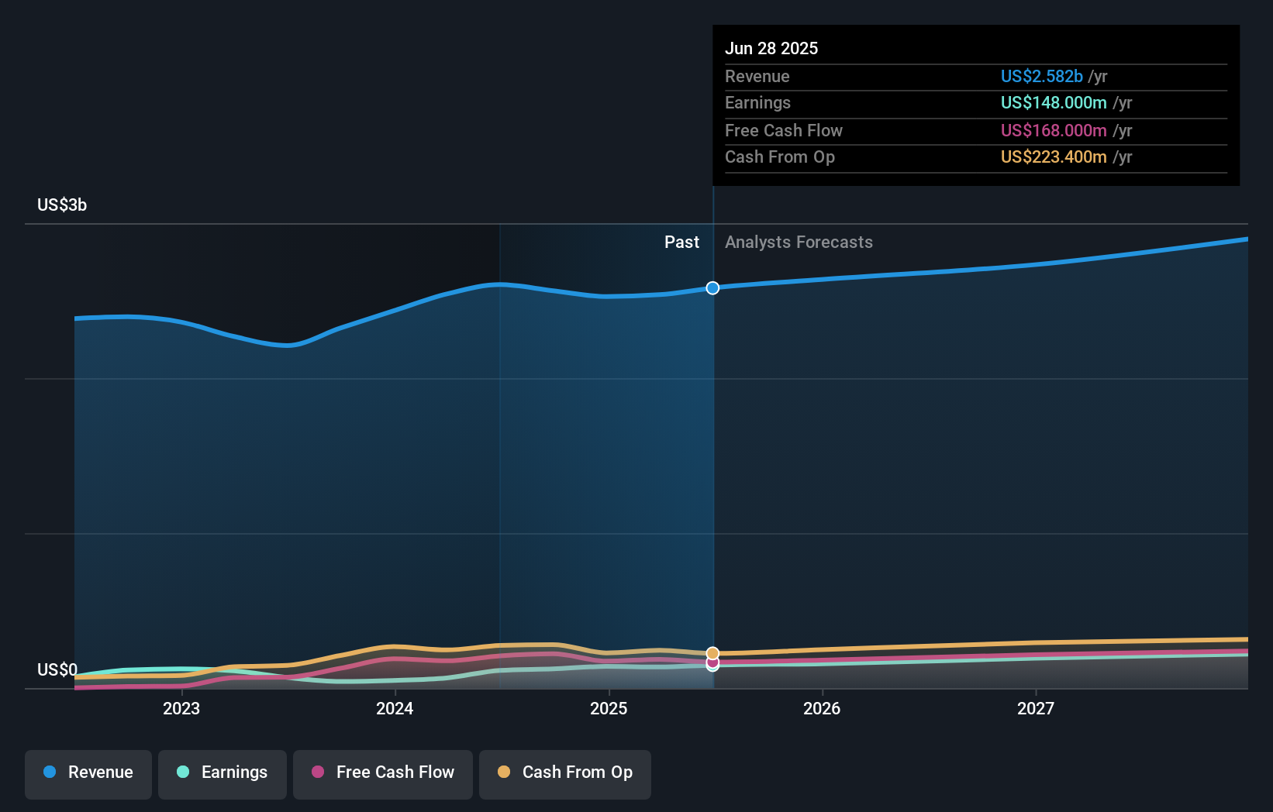The height and width of the screenshot is (812, 1273).
Task: Click the blue Revenue color swatch in legend
Action: pos(50,772)
